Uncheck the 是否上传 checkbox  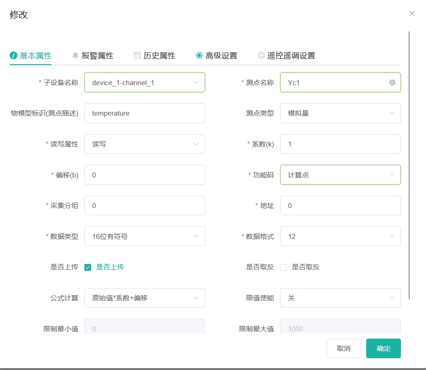point(88,268)
